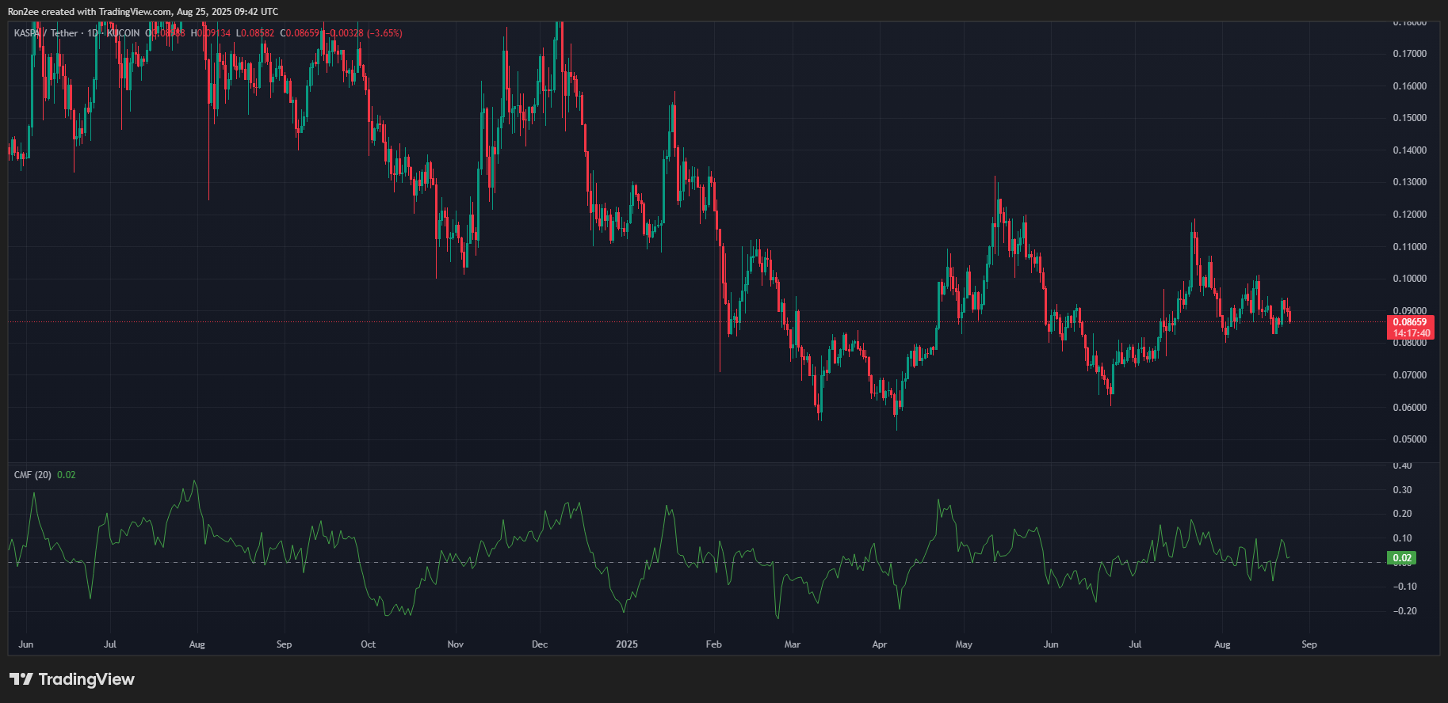This screenshot has width=1448, height=703.
Task: Click the Nov label on time axis
Action: (x=456, y=644)
